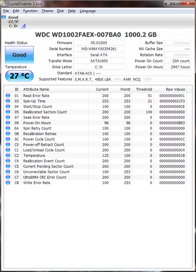Viewport: 196px width, 272px height.
Task: Click the blue status icon for Read Error Rate
Action: [8, 96]
